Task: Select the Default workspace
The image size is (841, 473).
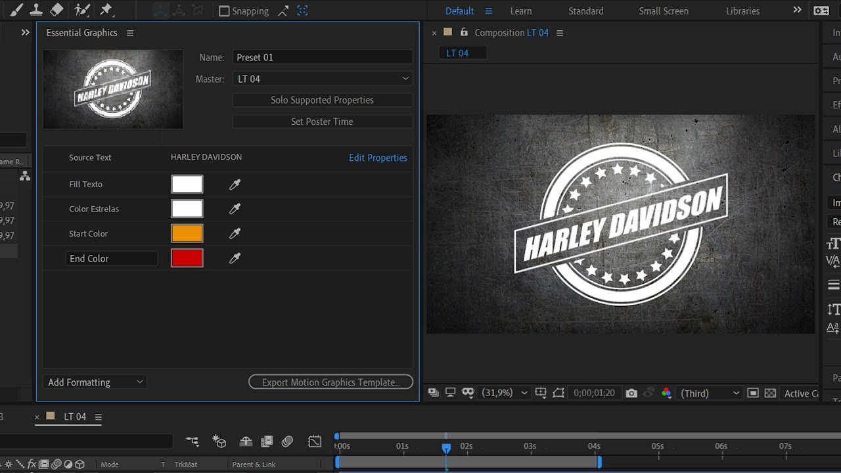Action: tap(459, 11)
